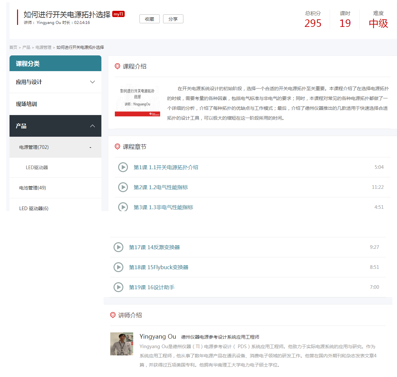Image resolution: width=397 pixels, height=377 pixels.
Task: Open link 第1课 1.1开关电源拓扑介绍
Action: (166, 167)
